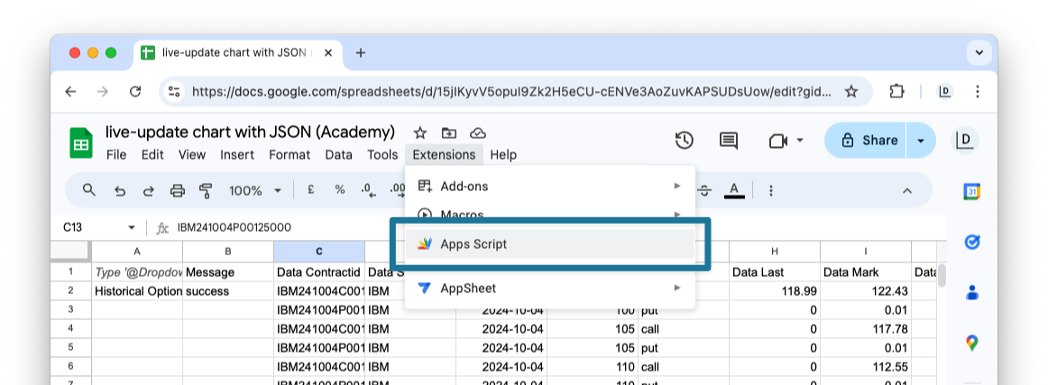Click the 'Data Contractid' cell

(318, 272)
